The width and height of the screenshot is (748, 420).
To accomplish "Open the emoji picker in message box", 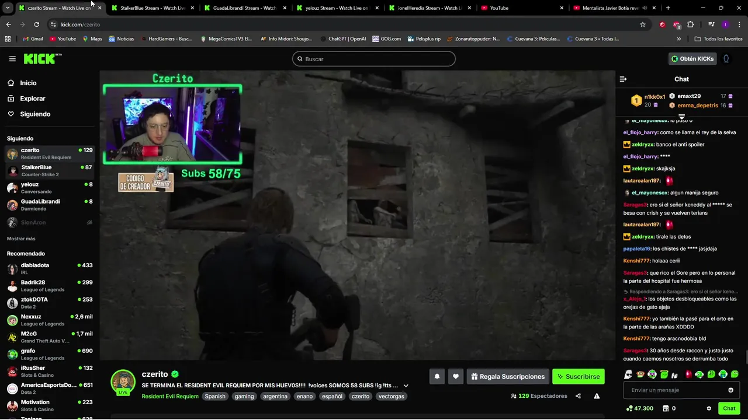I will [730, 390].
